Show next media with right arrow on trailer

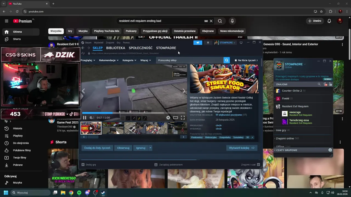pyautogui.click(x=184, y=91)
